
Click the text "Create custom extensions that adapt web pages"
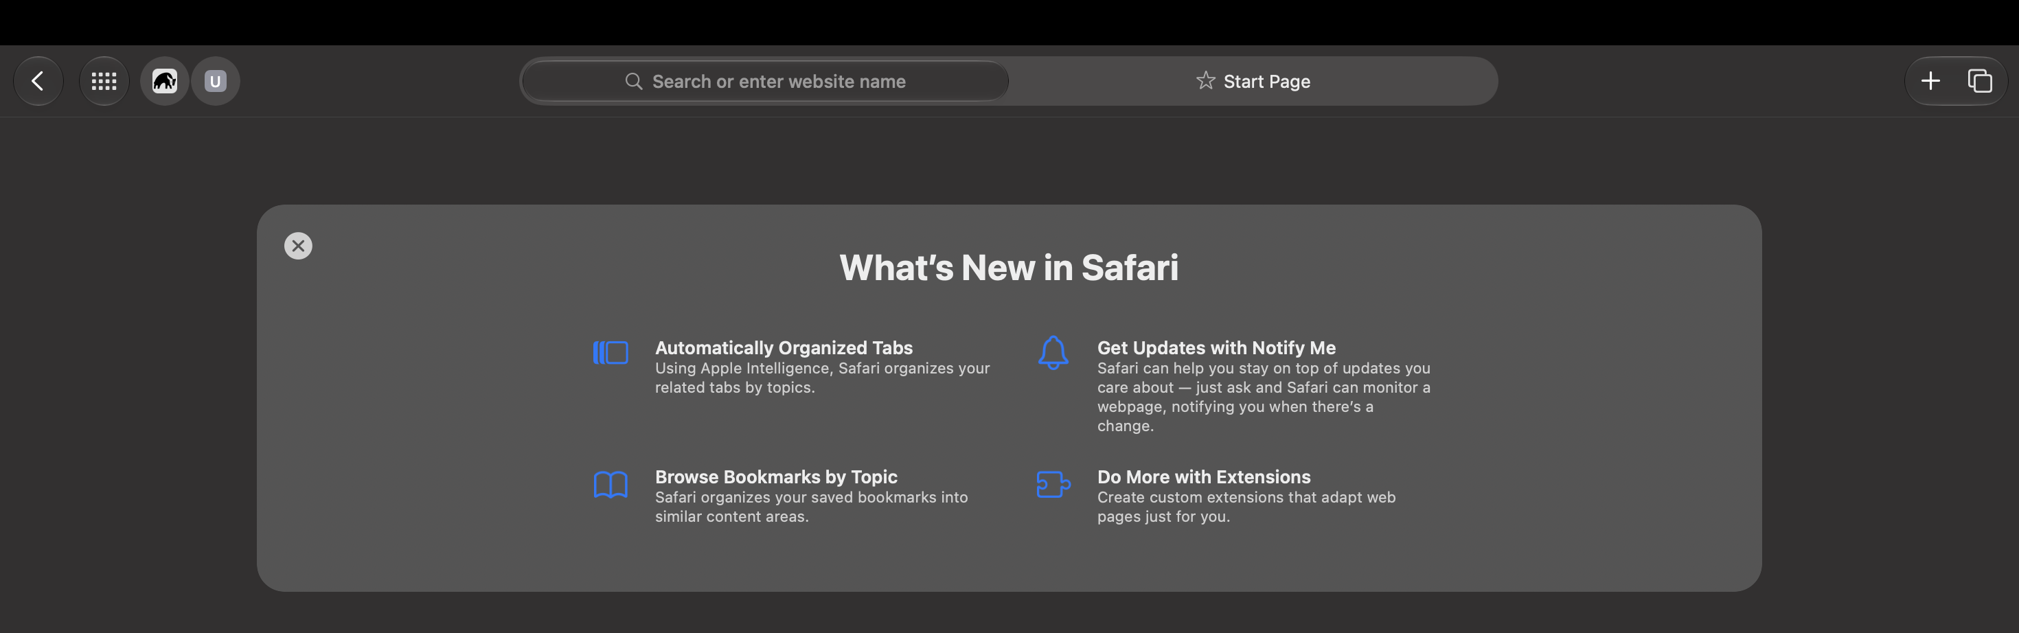pos(1246,507)
